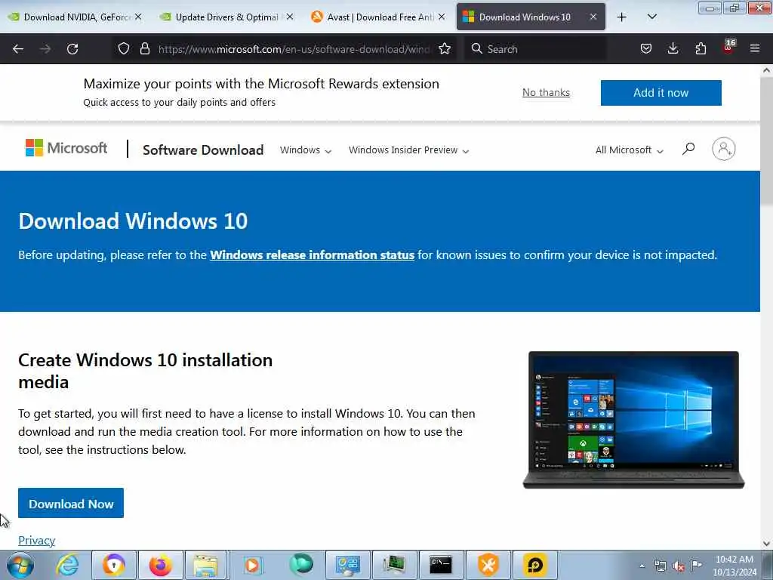
Task: Expand the All Microsoft menu
Action: (630, 150)
